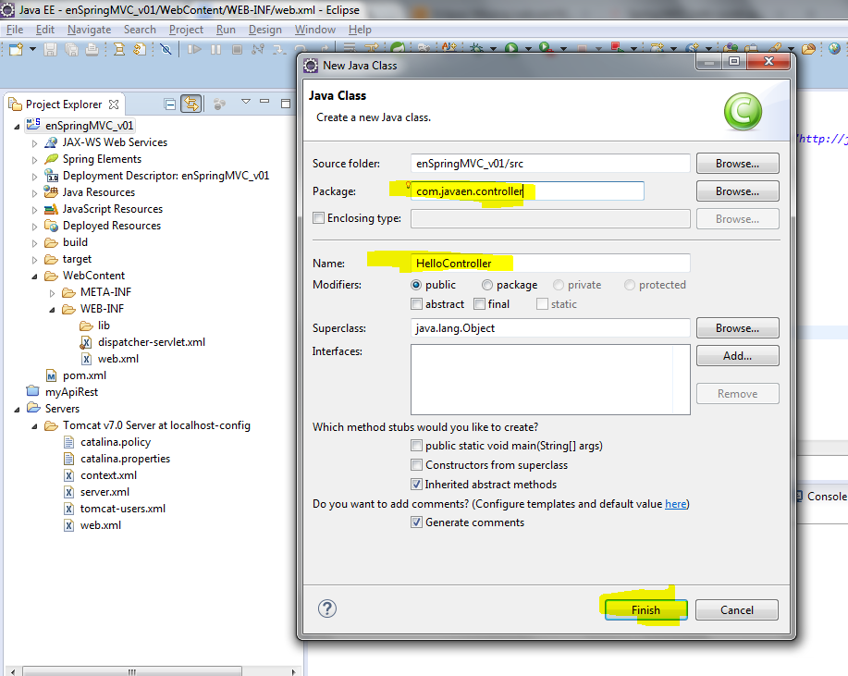848x676 pixels.
Task: Open the Run configurations dropdown arrow
Action: pyautogui.click(x=528, y=49)
